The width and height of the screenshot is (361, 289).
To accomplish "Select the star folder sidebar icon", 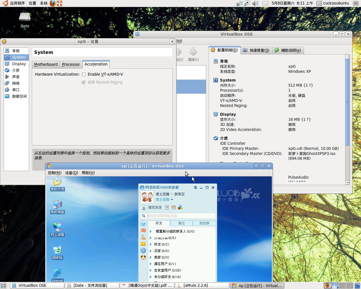I will pos(143,244).
